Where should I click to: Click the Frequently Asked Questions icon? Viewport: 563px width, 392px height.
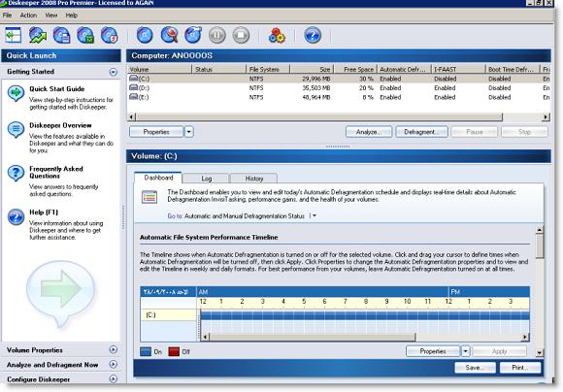[16, 173]
